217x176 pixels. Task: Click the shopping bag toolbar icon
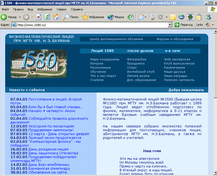coord(199,17)
